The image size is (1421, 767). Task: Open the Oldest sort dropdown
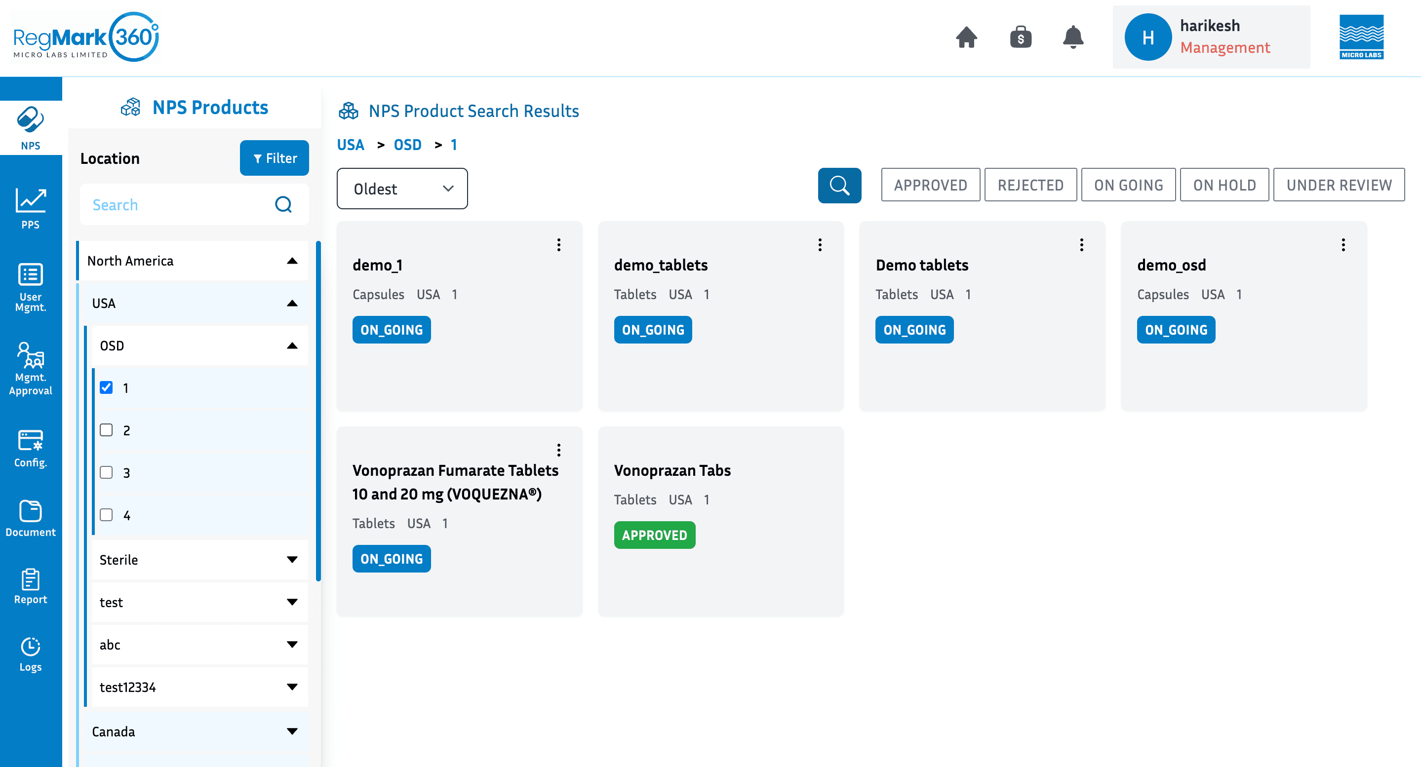point(402,189)
